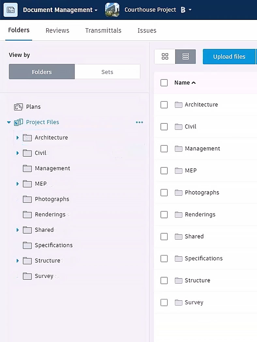This screenshot has width=257, height=342.
Task: Click the Upload files button
Action: point(229,57)
